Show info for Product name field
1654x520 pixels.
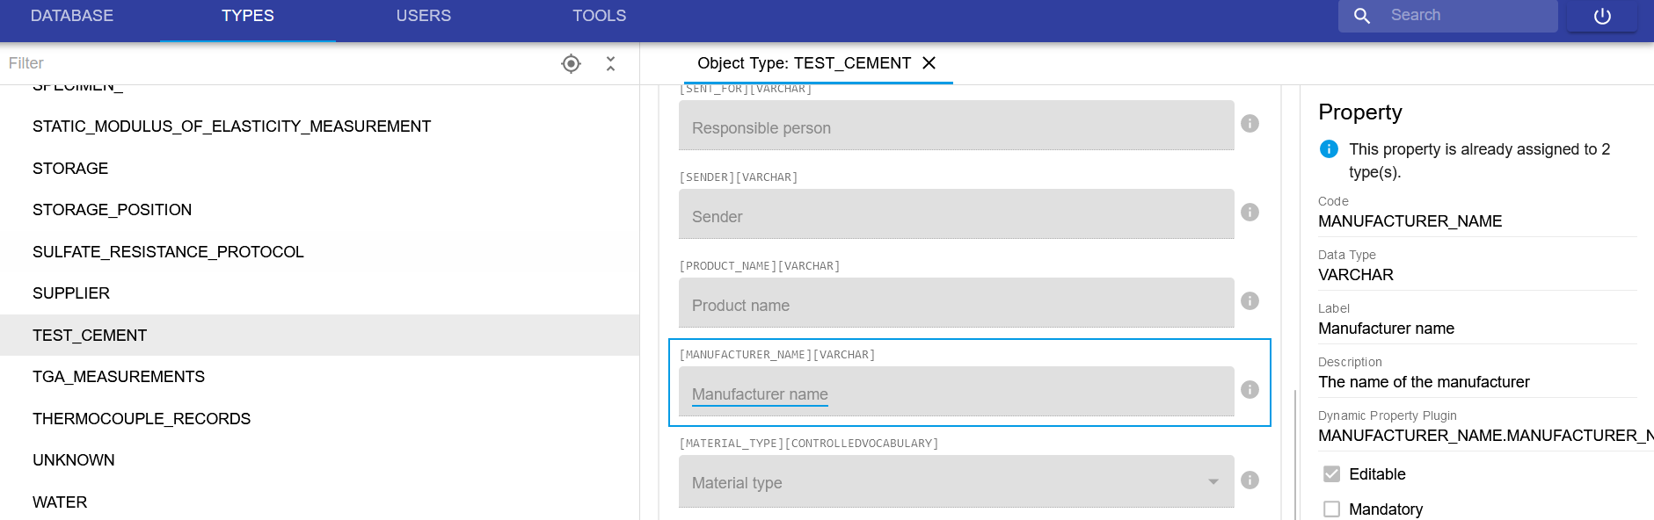(x=1250, y=301)
